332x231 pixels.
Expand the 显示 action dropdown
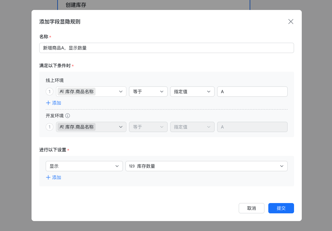click(x=84, y=166)
